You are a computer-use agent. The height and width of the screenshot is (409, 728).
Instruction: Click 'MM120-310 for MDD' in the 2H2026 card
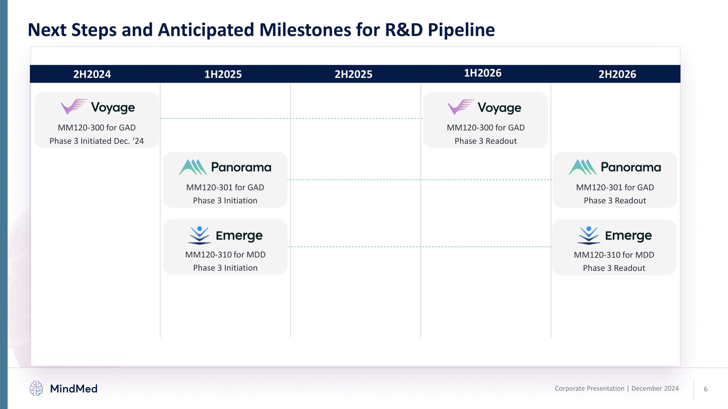point(614,255)
